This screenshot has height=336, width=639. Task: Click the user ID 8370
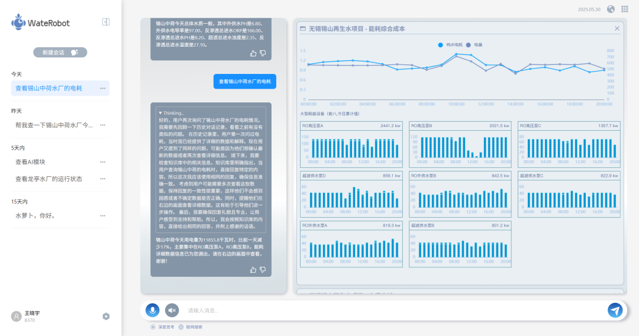[30, 320]
